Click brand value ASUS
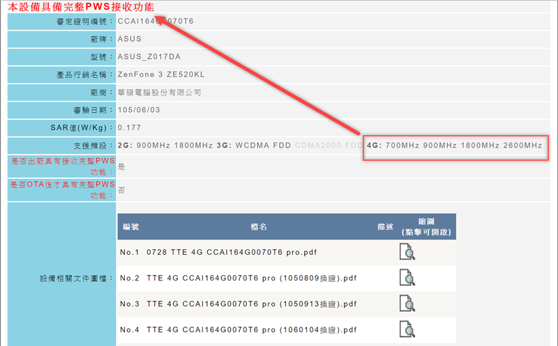The width and height of the screenshot is (558, 346). coord(130,39)
